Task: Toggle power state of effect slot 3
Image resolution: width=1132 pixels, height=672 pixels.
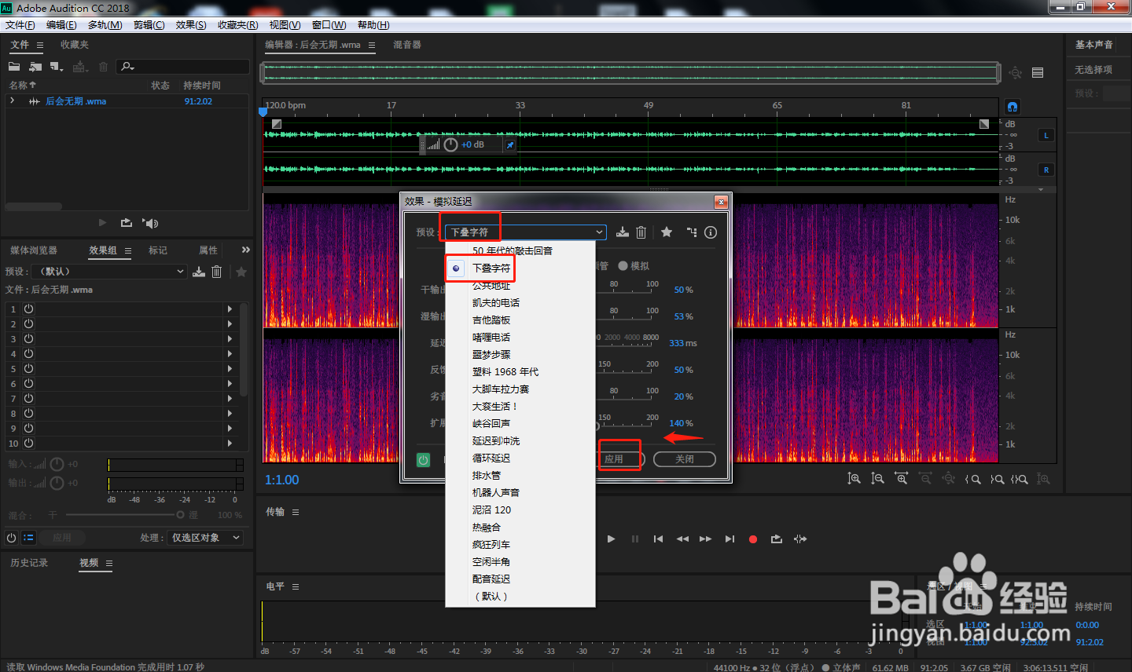Action: 28,339
